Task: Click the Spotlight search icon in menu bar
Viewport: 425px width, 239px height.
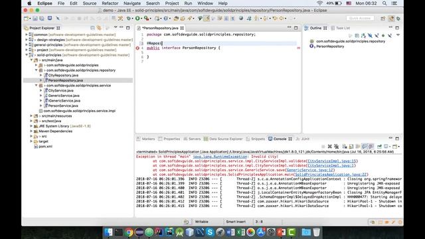Action: (384, 3)
